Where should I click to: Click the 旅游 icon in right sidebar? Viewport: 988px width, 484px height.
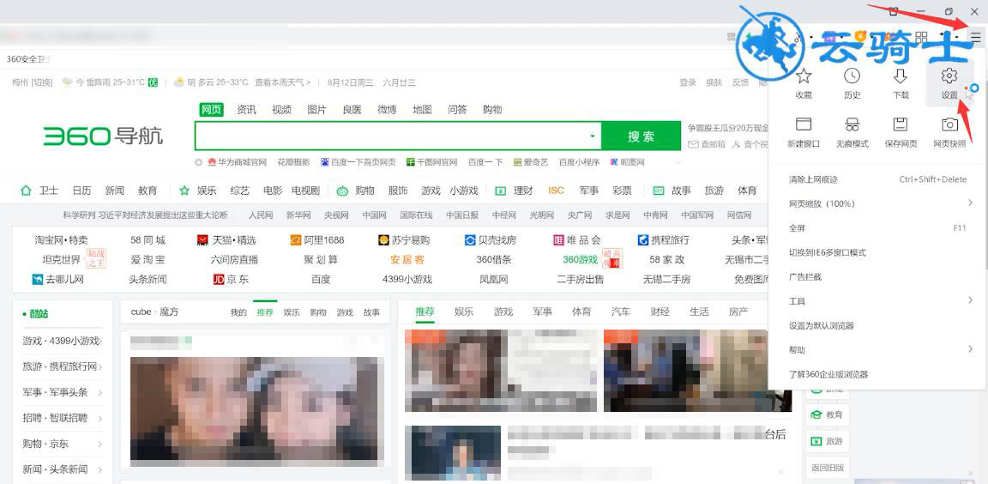click(816, 441)
